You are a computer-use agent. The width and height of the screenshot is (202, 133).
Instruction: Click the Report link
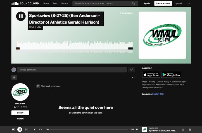tap(20, 119)
